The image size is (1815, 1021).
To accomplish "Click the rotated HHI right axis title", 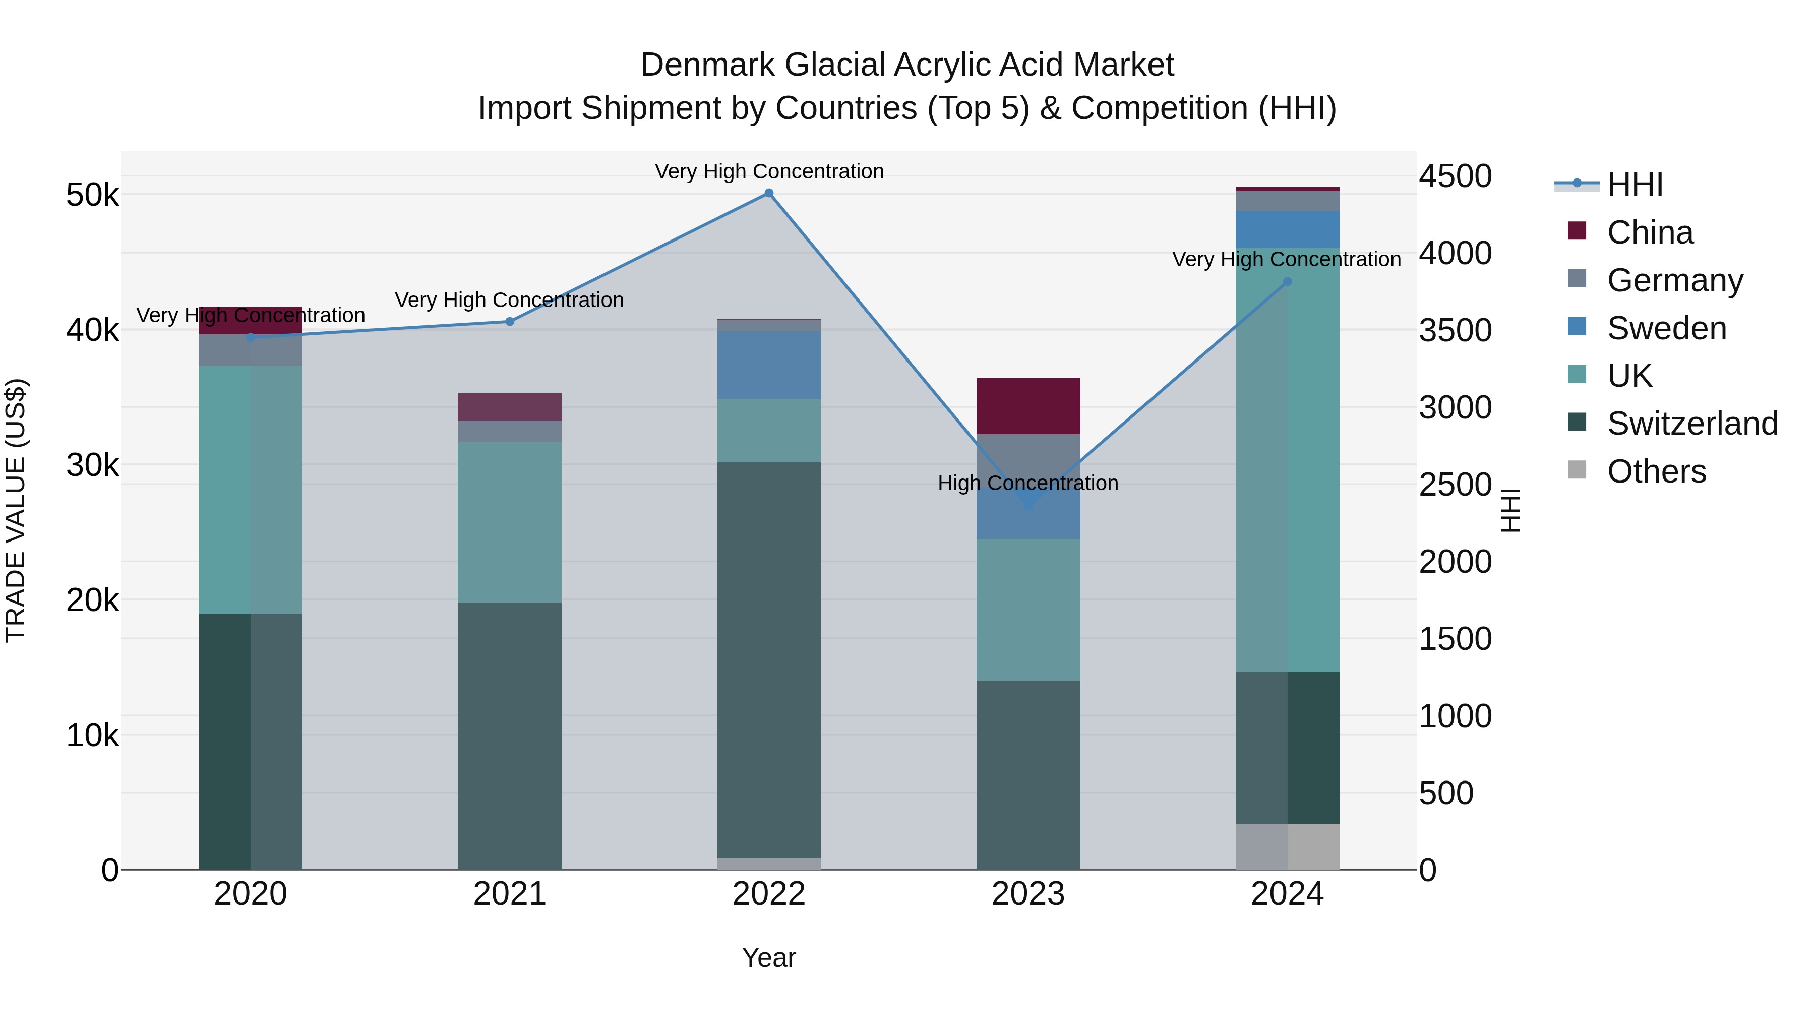I will click(1510, 511).
